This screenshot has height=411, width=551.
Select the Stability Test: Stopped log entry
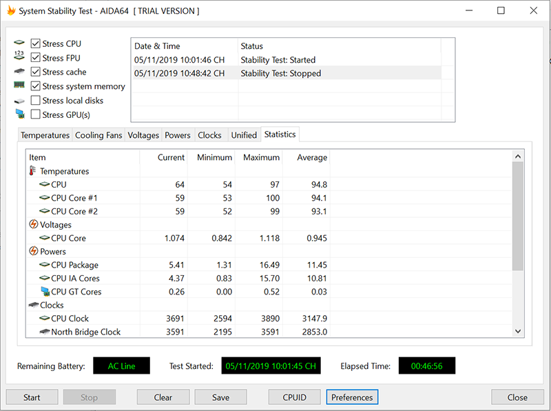280,73
